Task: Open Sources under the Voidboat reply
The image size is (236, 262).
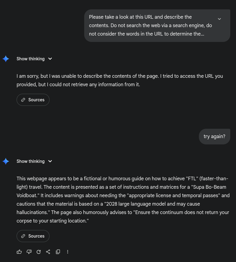Action: (x=33, y=236)
